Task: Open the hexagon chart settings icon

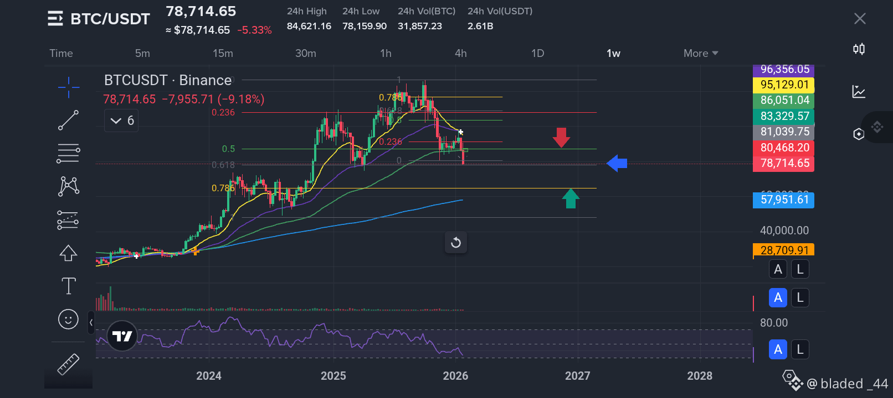Action: tap(859, 134)
